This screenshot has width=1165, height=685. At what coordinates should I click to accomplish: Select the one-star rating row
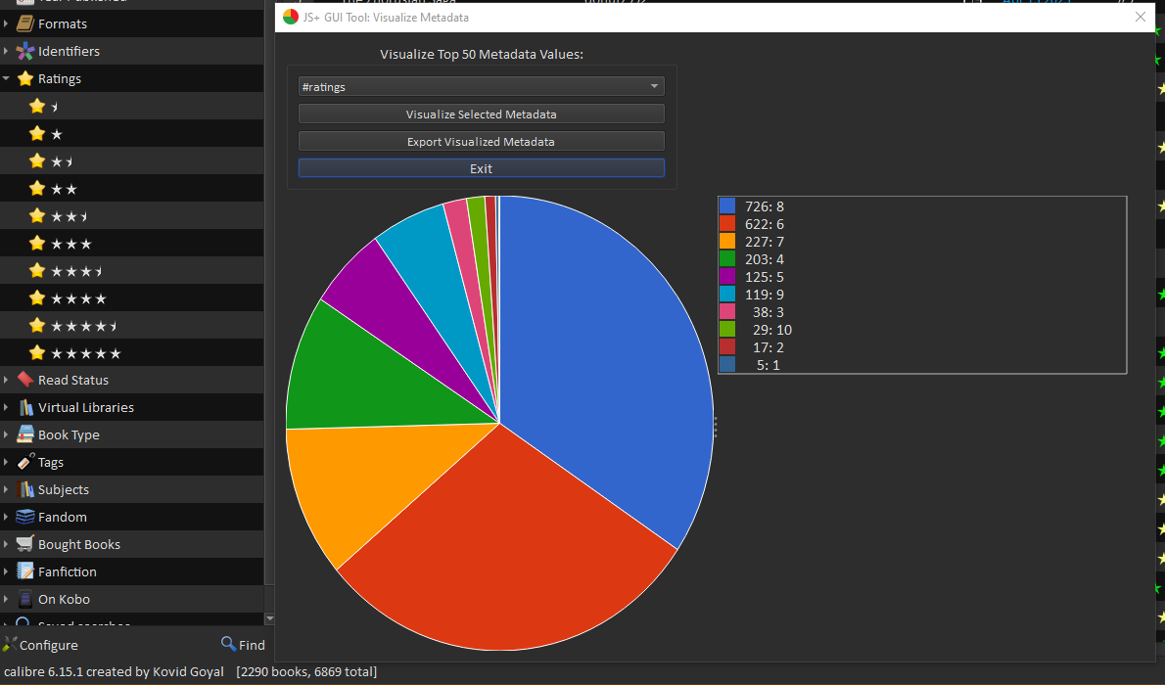coord(131,134)
